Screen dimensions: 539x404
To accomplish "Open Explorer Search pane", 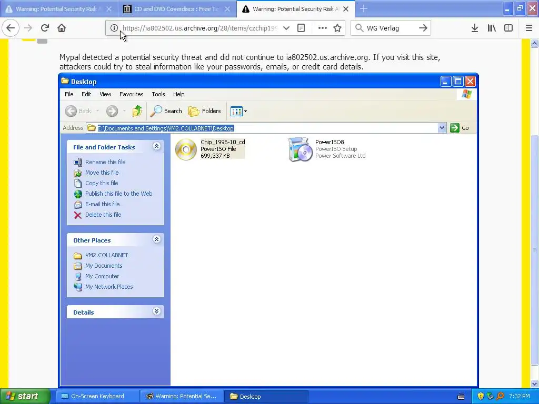I will (x=166, y=111).
